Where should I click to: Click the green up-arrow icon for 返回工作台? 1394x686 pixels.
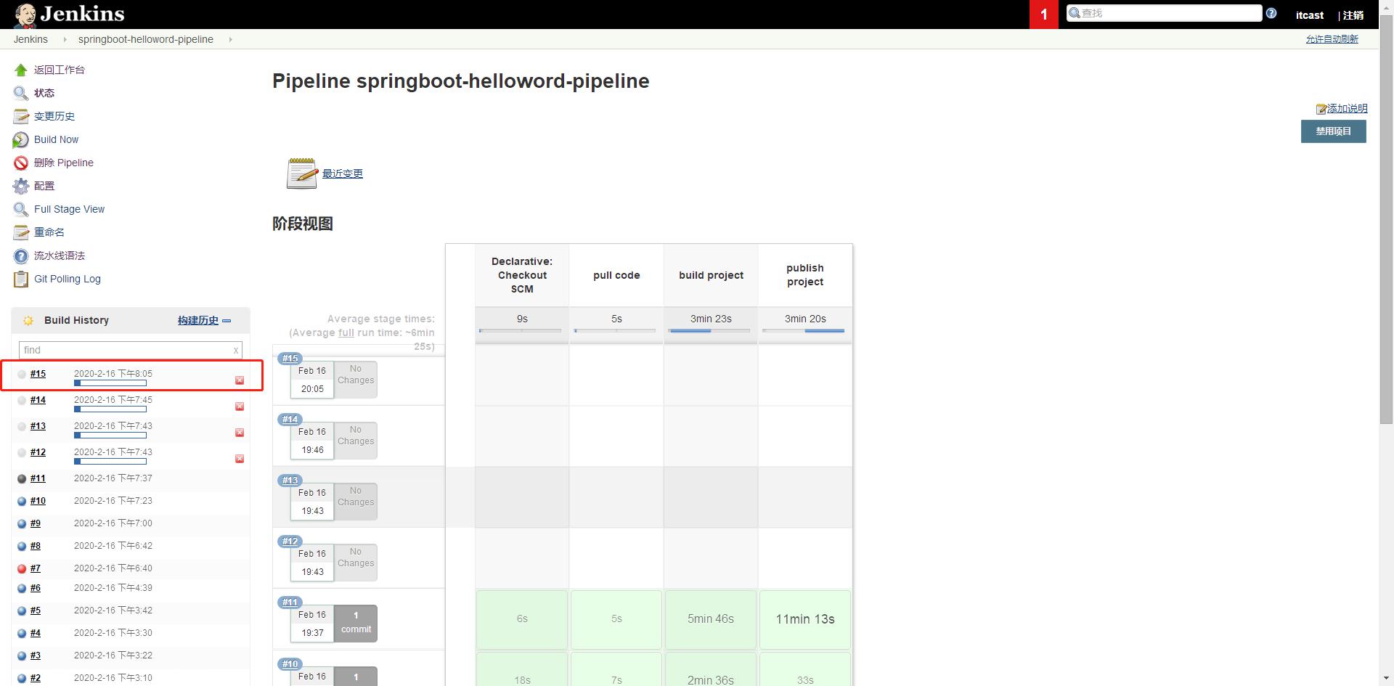coord(21,70)
